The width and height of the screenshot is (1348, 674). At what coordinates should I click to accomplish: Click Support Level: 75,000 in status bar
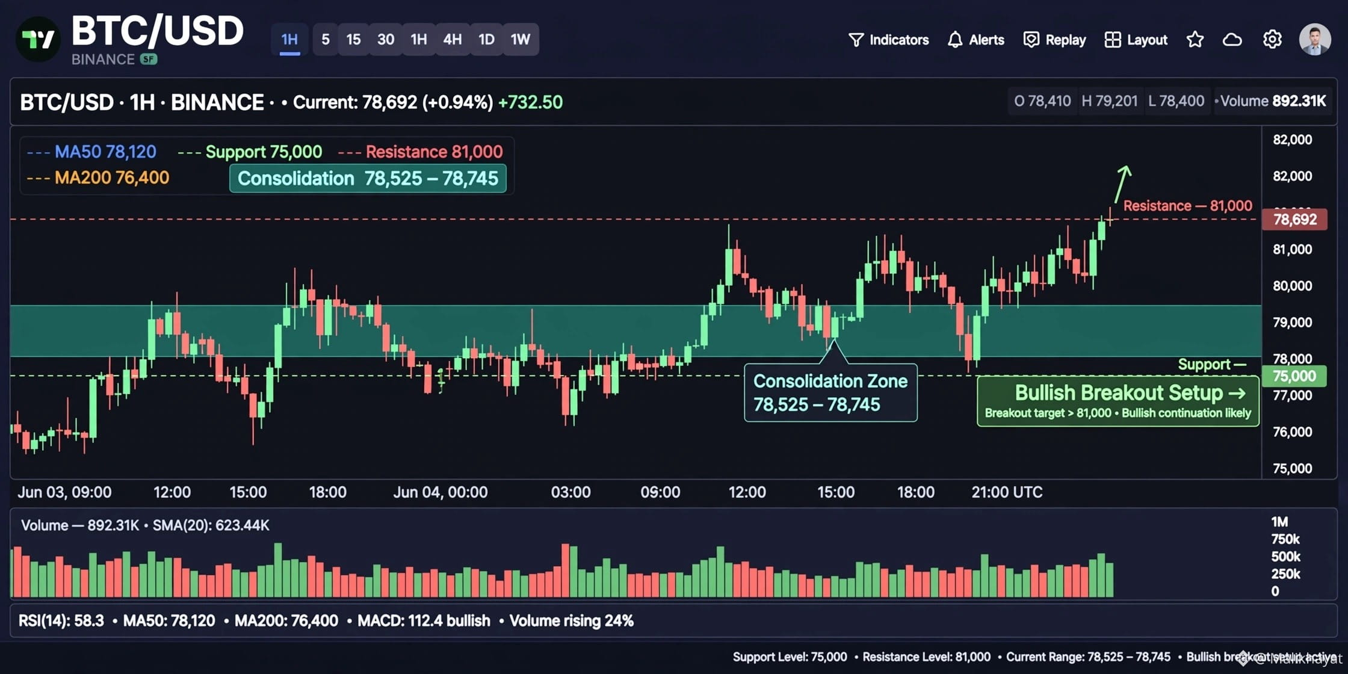[x=790, y=657]
